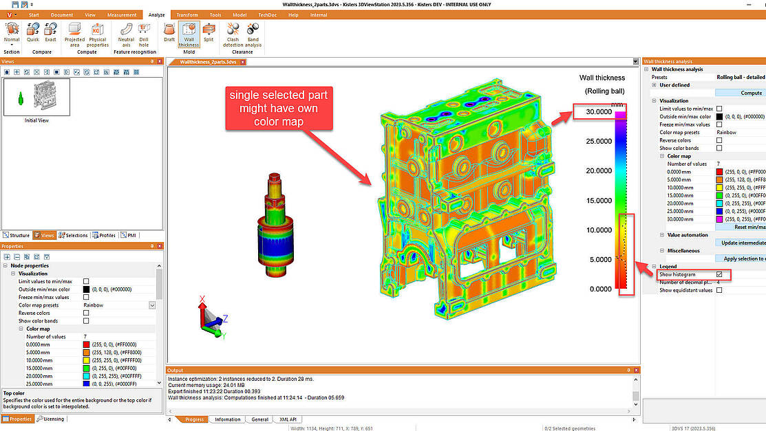The height and width of the screenshot is (431, 766).
Task: Open the TechDoc ribbon tab
Action: point(267,15)
